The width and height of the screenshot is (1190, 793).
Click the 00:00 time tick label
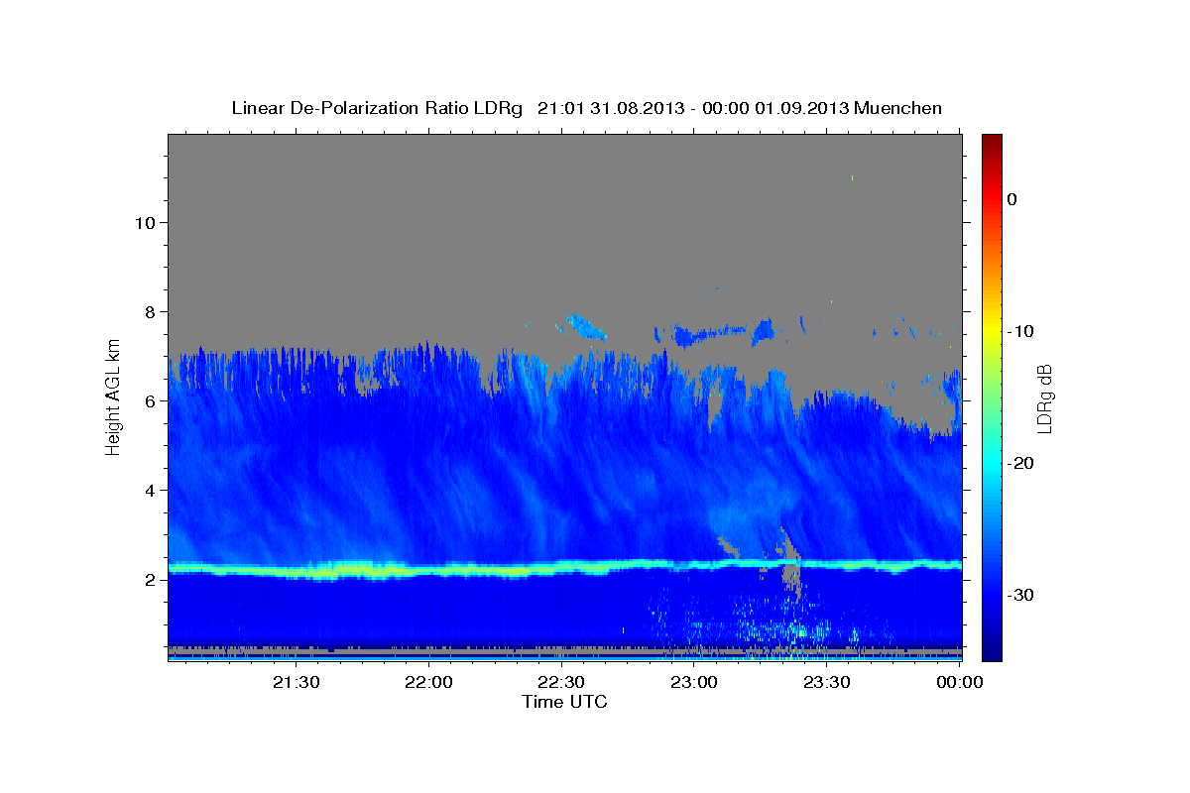pos(959,683)
